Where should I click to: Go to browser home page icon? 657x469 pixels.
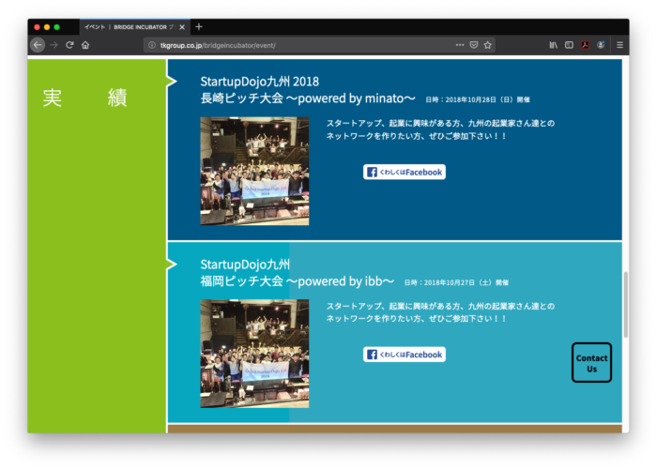click(85, 45)
